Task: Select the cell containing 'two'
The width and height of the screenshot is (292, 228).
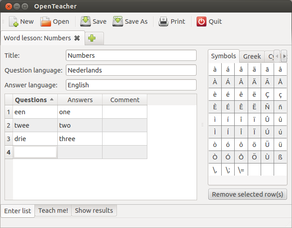Action: point(80,125)
